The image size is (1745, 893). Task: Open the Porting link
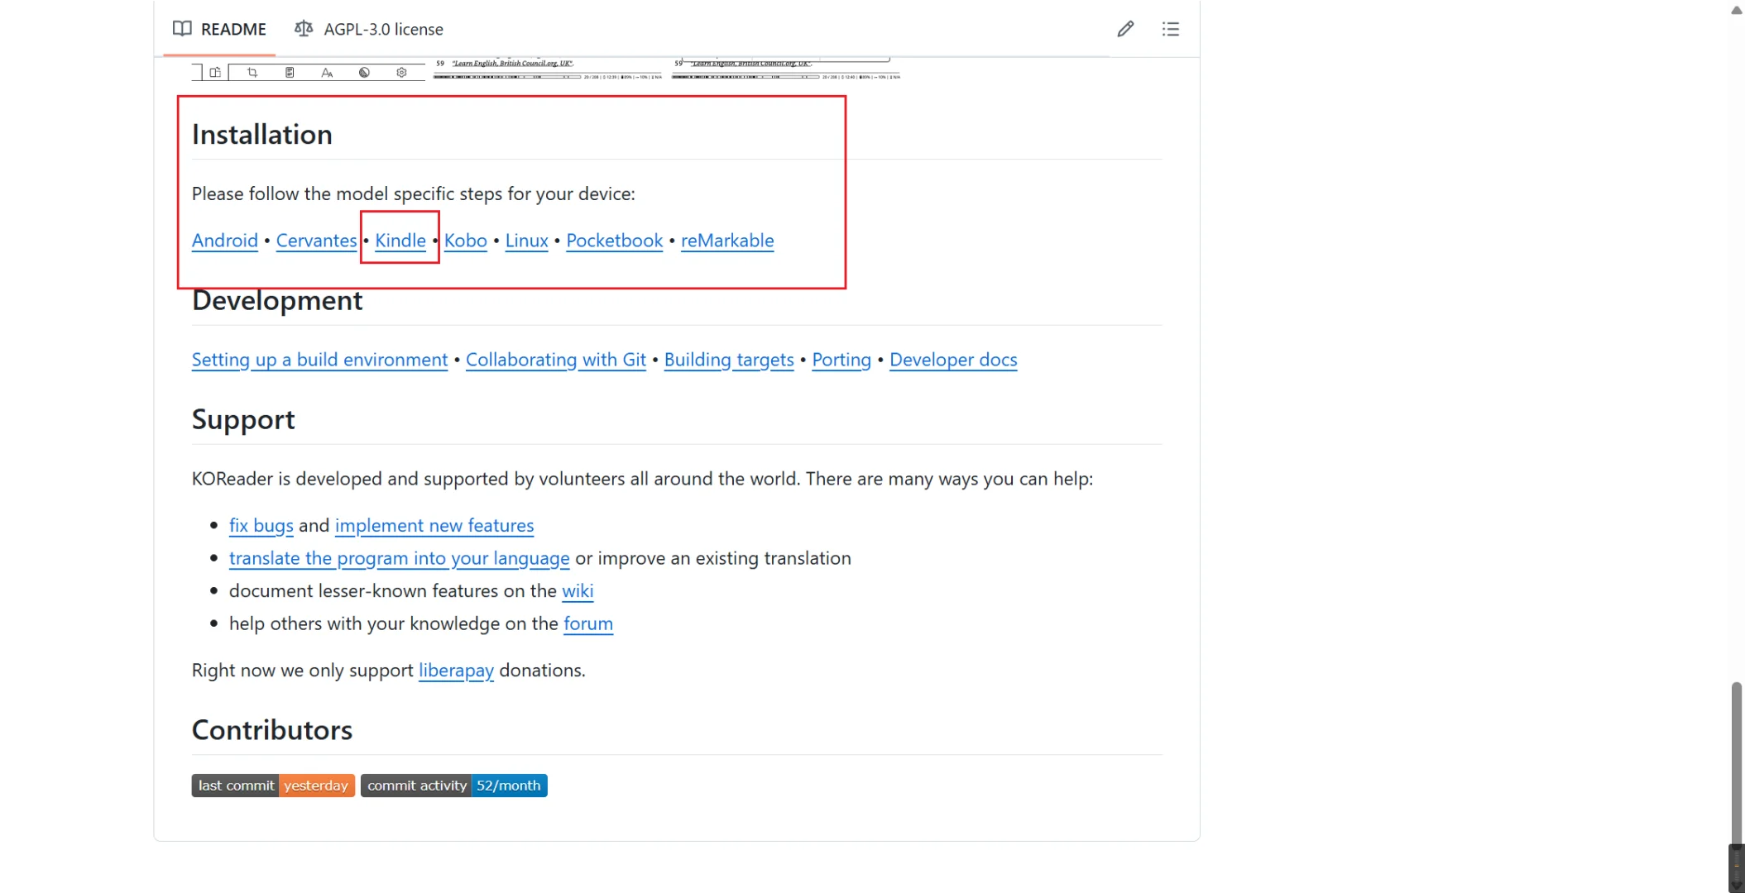[x=841, y=360]
